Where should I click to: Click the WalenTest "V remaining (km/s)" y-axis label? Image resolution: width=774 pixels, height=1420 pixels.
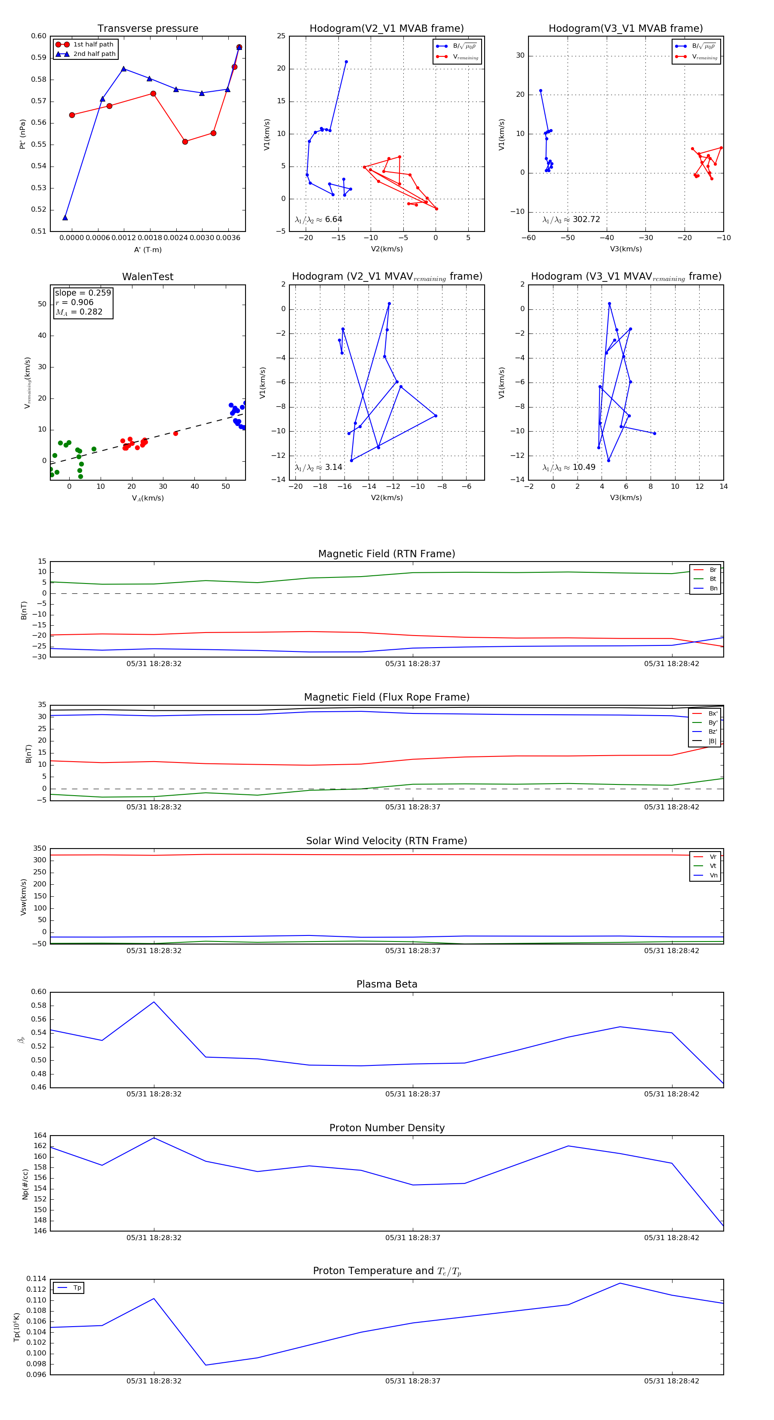point(28,383)
